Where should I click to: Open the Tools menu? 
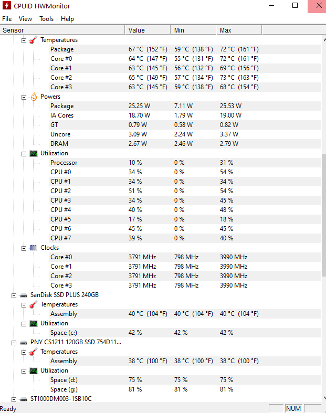[x=46, y=19]
